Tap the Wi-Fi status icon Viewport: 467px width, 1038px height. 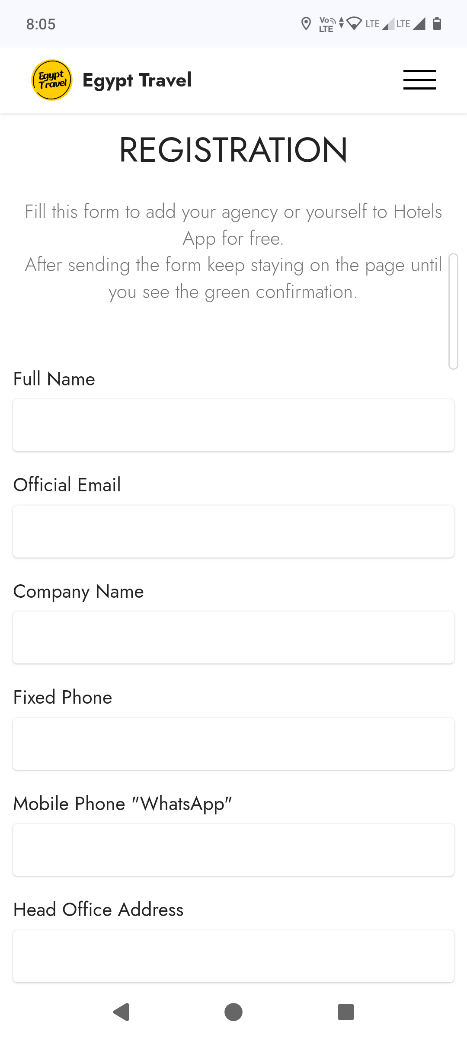click(355, 24)
